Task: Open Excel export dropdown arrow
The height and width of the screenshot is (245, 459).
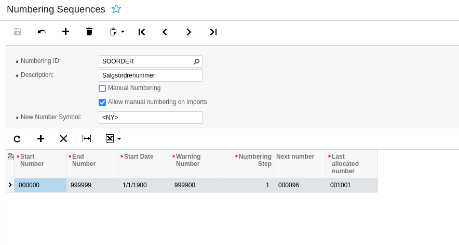Action: 119,139
